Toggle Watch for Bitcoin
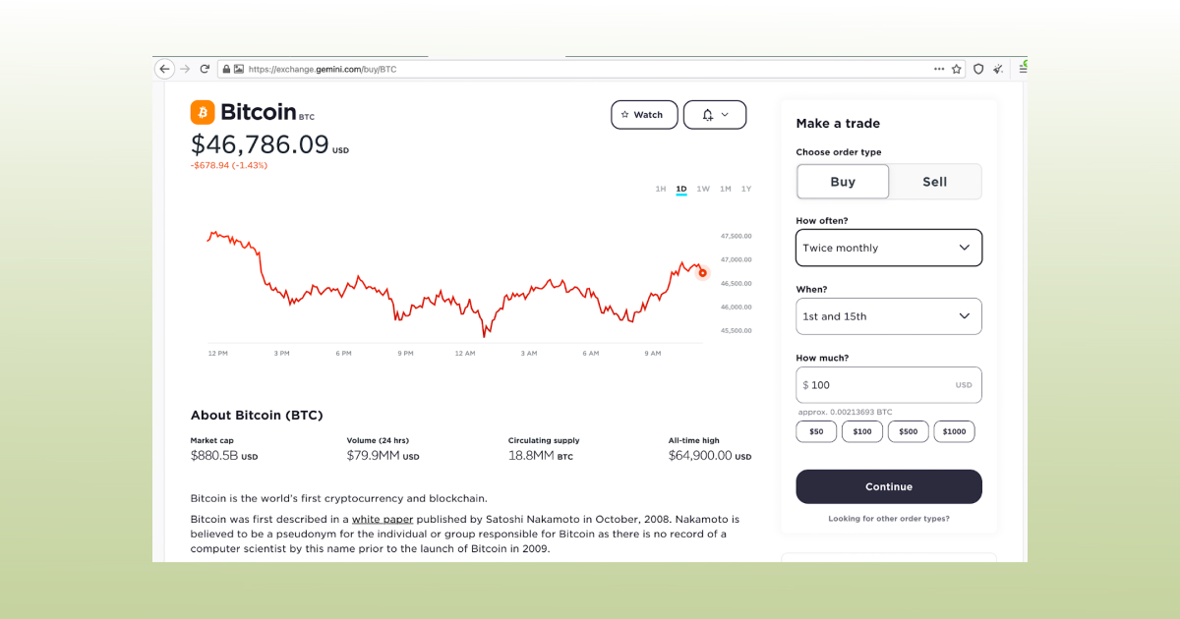 tap(644, 115)
